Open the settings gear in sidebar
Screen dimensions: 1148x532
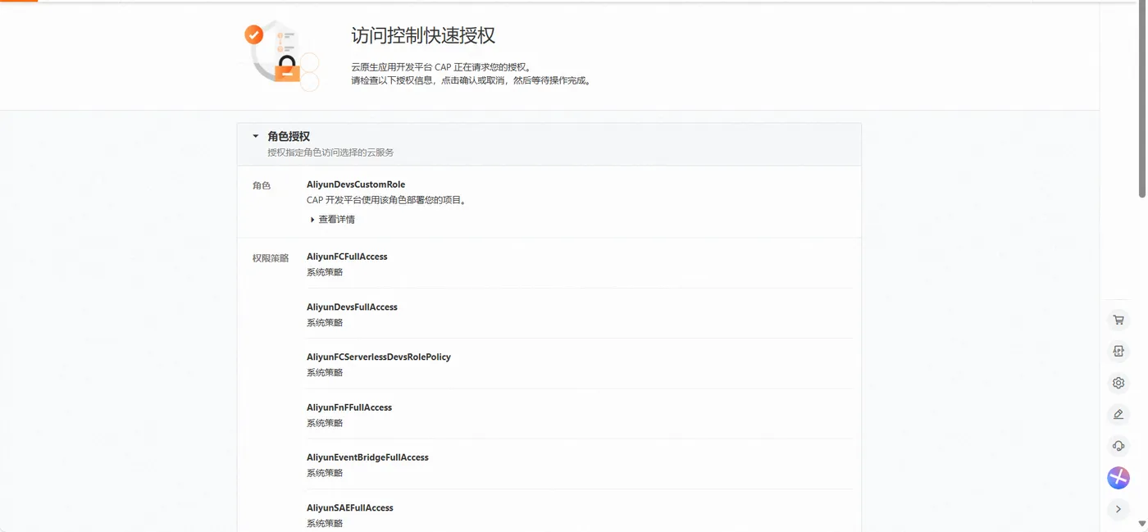1118,383
